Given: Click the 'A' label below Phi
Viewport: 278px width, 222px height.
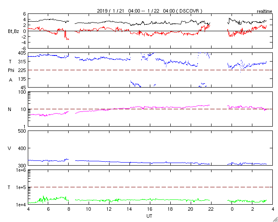Looking at the screenshot, I should pyautogui.click(x=10, y=80).
